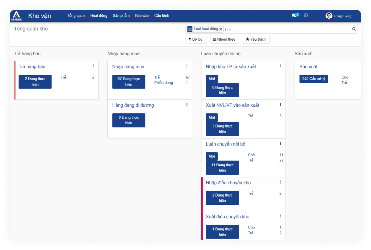Click the 240 Cần xử lý button

tap(314, 79)
